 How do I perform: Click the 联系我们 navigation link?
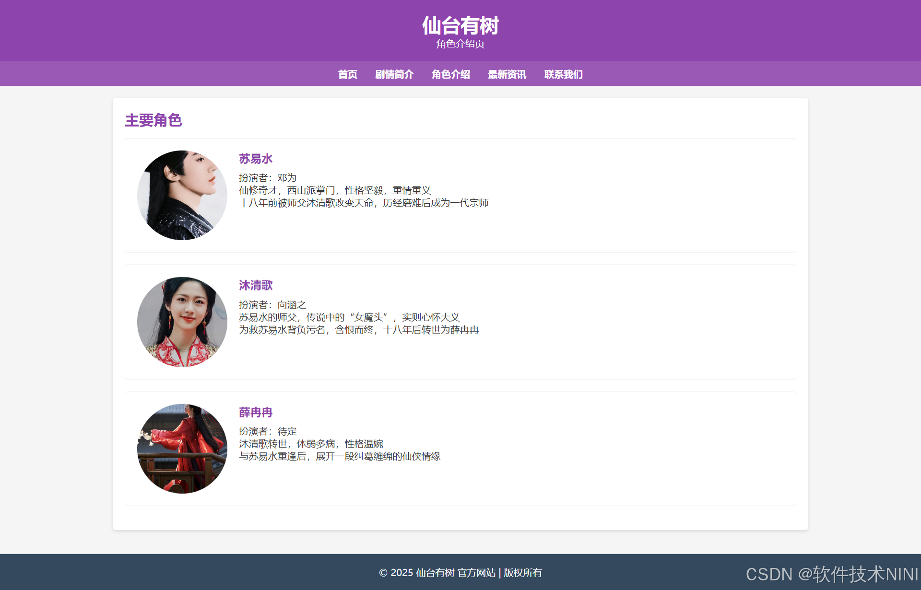tap(563, 74)
